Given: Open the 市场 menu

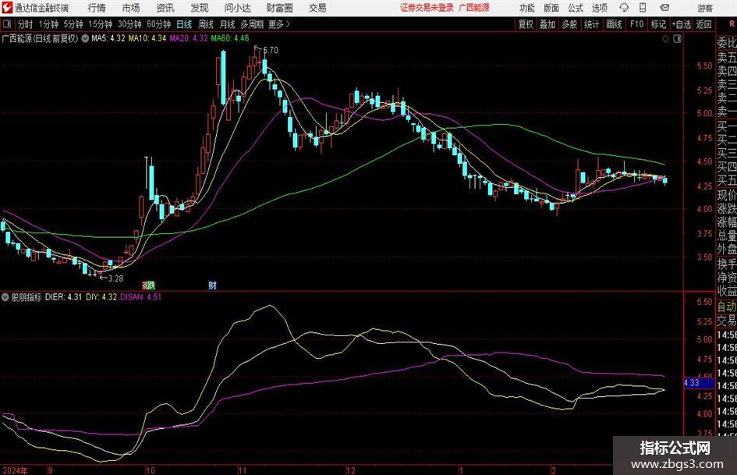Looking at the screenshot, I should point(131,8).
